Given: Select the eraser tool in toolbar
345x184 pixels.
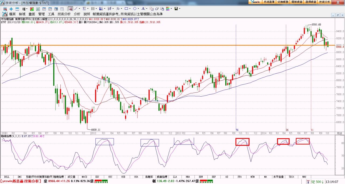Looking at the screenshot, I should 157,9.
